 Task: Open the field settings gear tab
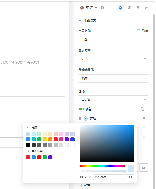tap(121, 8)
